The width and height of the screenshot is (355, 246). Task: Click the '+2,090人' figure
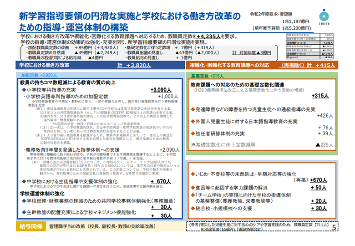tap(170, 150)
